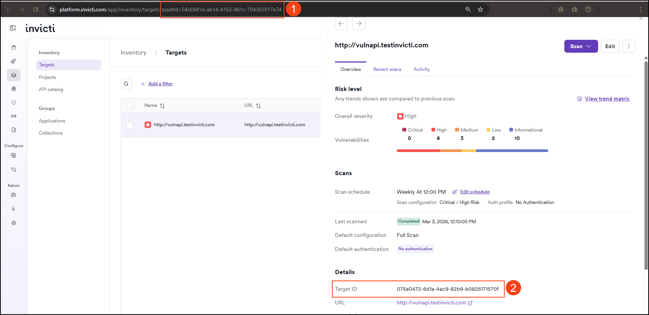Open the three-dot more options menu
Image resolution: width=649 pixels, height=315 pixels.
pos(629,46)
